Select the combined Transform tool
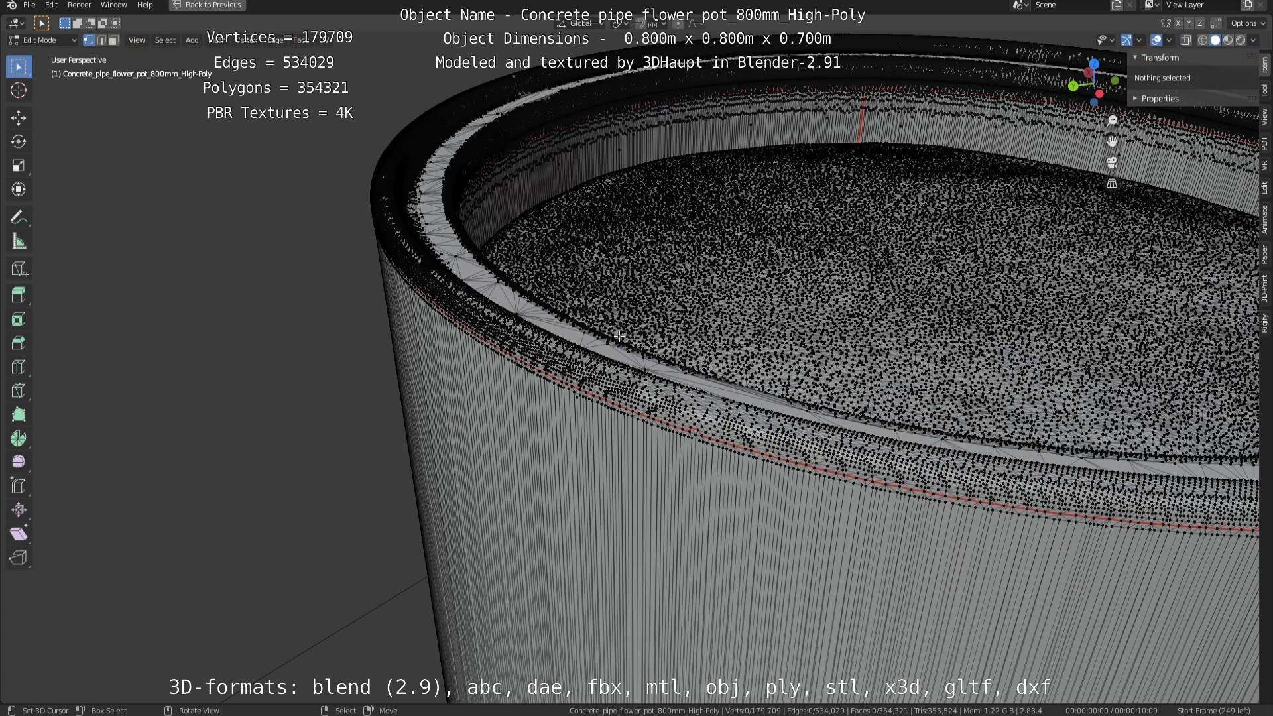The width and height of the screenshot is (1273, 716). (x=19, y=190)
